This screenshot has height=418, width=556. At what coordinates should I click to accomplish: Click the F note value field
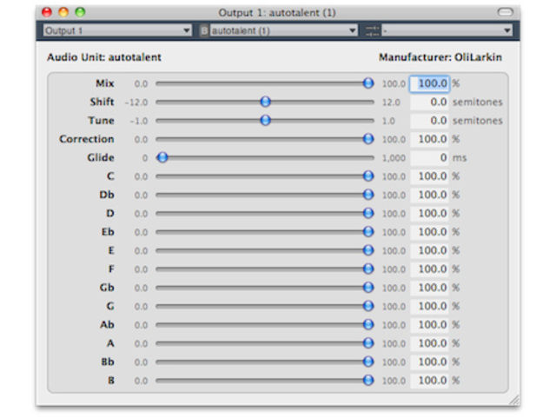[x=429, y=269]
